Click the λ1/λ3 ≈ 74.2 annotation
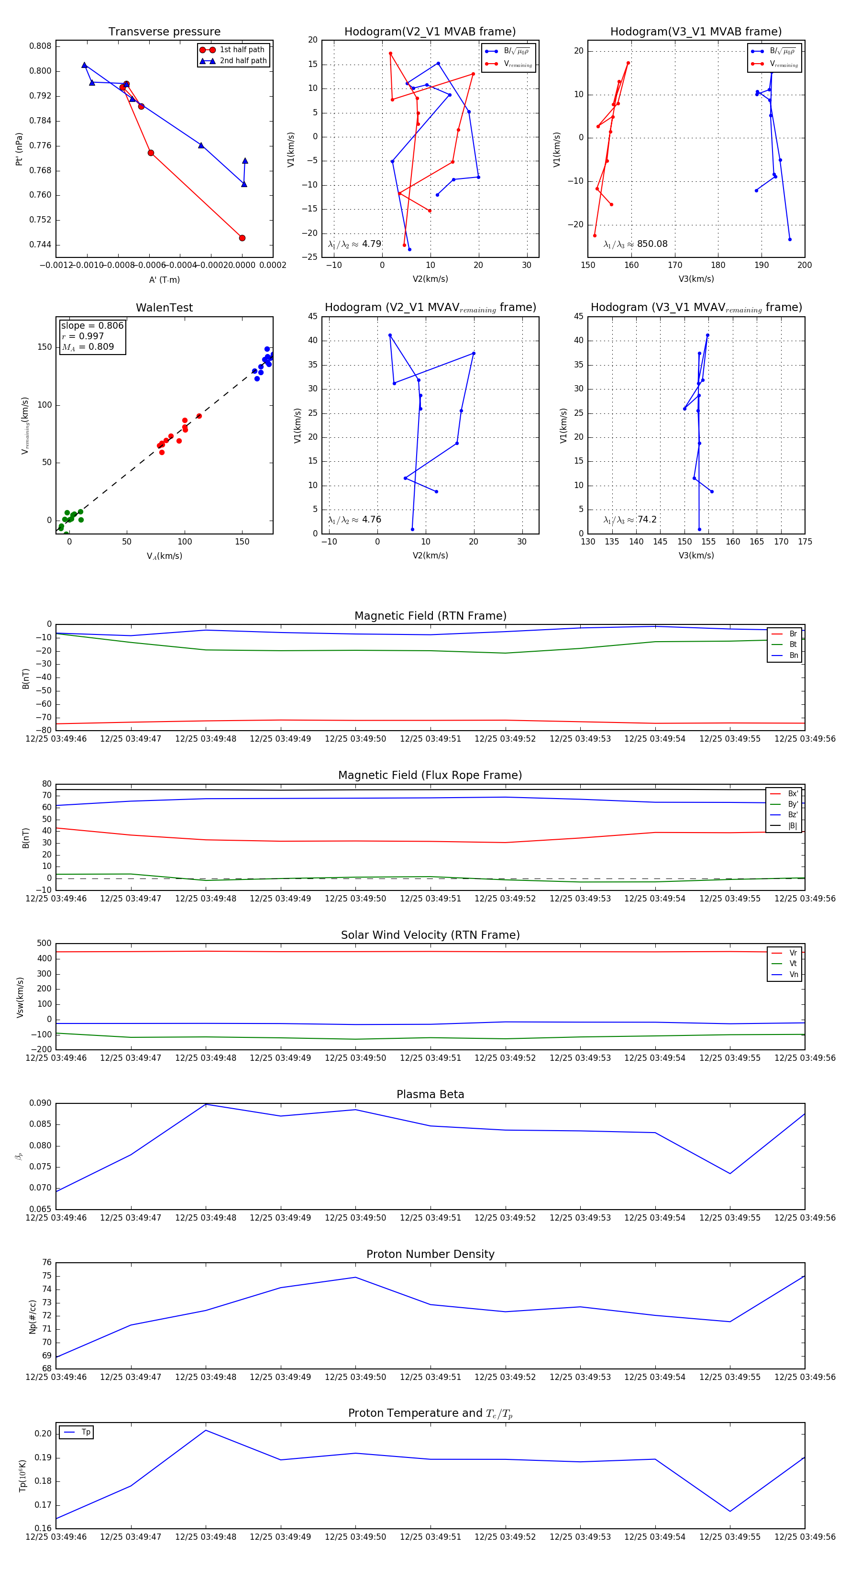Screen dimensions: 861x1579 (x=630, y=520)
